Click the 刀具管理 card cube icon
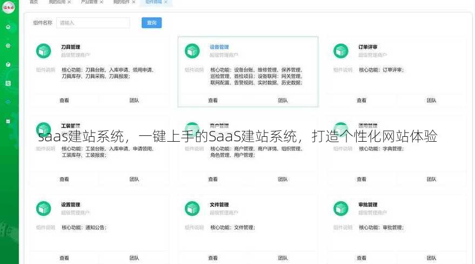Image resolution: width=475 pixels, height=264 pixels. [44, 51]
